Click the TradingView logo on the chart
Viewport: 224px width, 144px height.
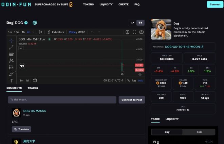click(x=22, y=66)
